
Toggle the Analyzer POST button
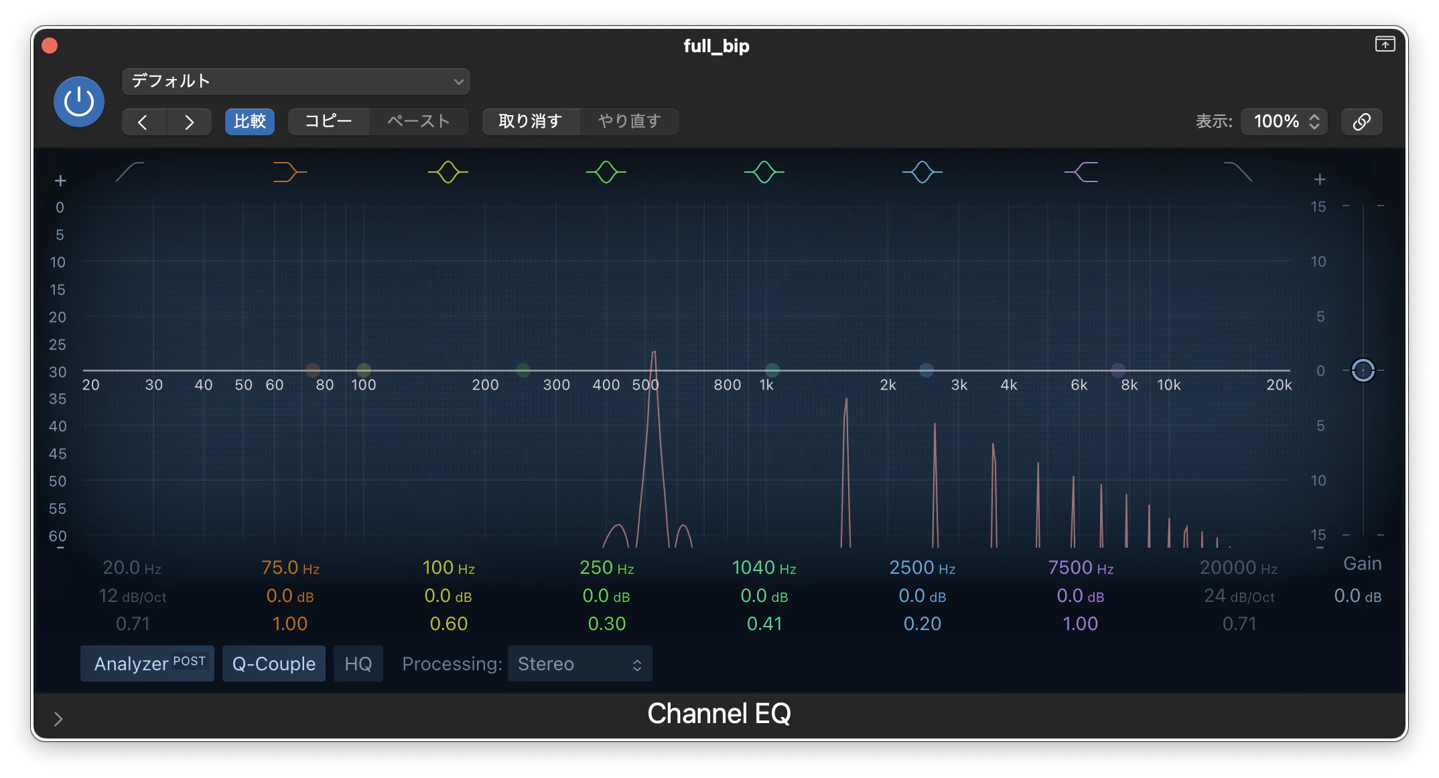coord(147,664)
